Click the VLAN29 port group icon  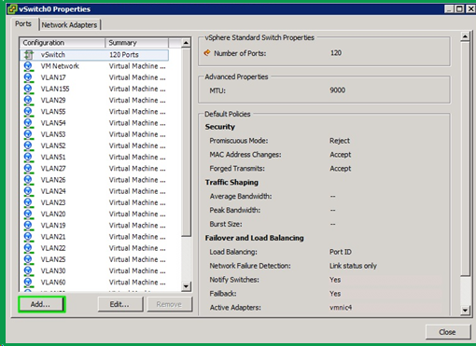[28, 100]
